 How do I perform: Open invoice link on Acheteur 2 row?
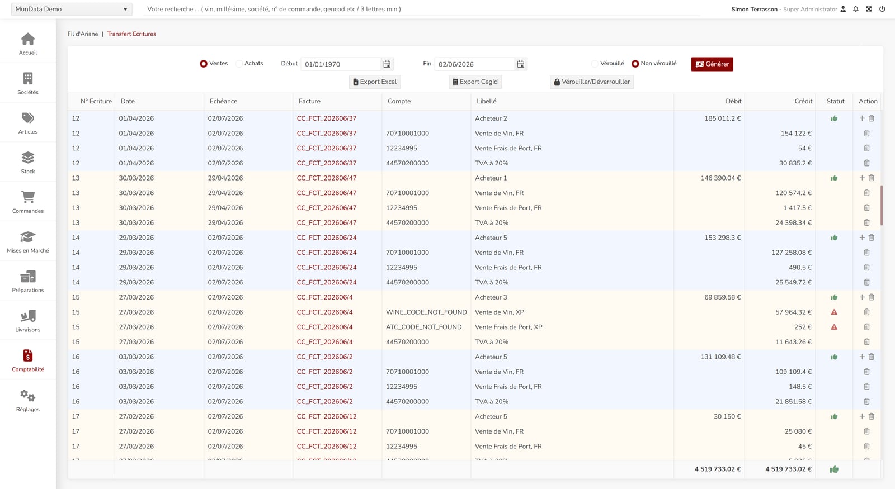[x=326, y=118]
